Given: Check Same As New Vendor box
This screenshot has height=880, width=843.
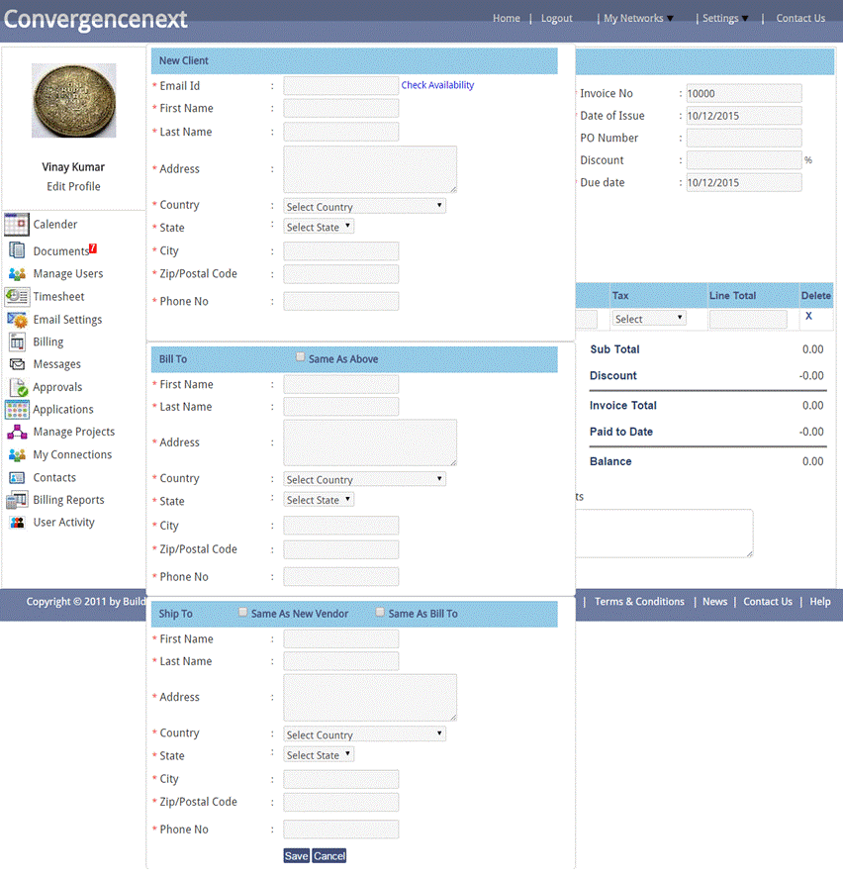Looking at the screenshot, I should click(x=242, y=612).
